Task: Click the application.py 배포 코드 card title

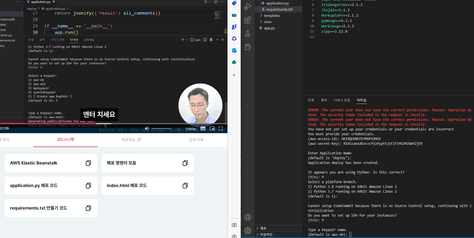Action: [x=34, y=186]
